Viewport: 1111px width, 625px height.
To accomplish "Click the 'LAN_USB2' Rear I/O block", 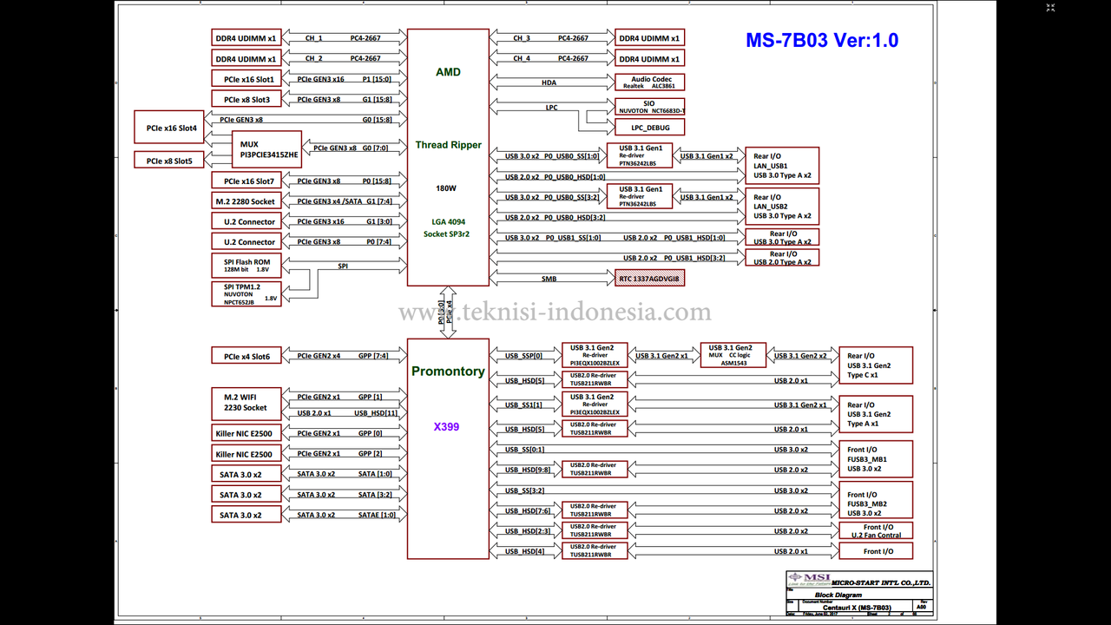I will 782,207.
